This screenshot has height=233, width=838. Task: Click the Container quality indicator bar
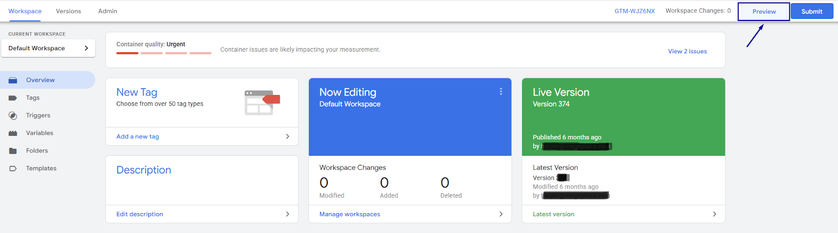163,53
